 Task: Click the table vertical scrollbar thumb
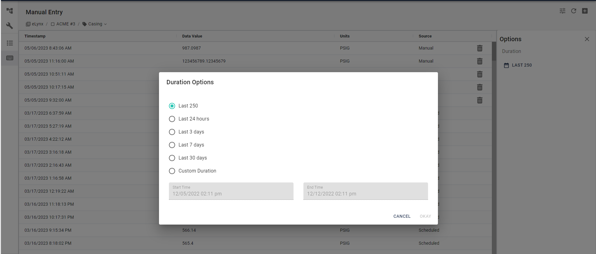tap(494, 51)
